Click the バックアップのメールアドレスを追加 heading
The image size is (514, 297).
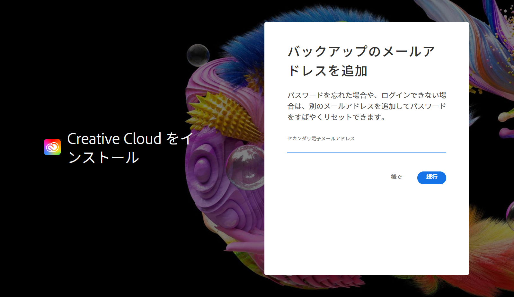point(361,61)
